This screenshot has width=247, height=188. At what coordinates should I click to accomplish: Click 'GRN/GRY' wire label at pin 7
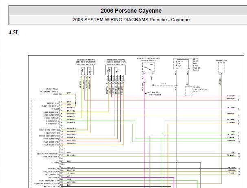[x=71, y=120]
